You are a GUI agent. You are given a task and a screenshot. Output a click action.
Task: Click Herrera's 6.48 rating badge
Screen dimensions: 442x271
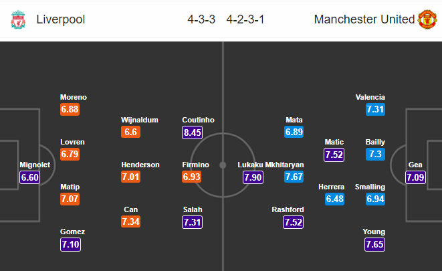click(333, 199)
